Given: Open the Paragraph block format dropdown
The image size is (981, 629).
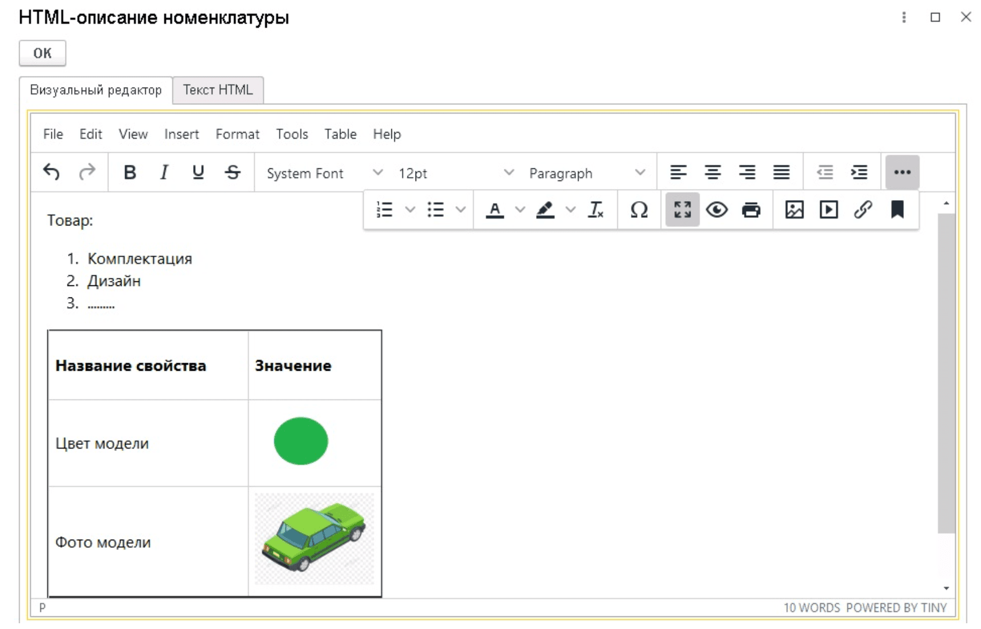Looking at the screenshot, I should (x=586, y=173).
